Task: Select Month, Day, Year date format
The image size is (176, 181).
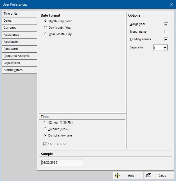Action: pyautogui.click(x=46, y=21)
